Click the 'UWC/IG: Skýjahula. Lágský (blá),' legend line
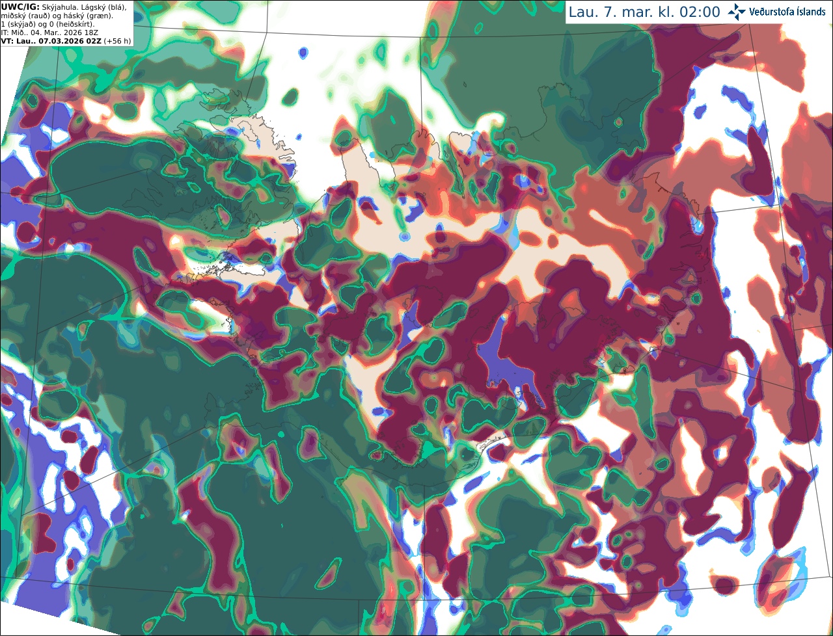The width and height of the screenshot is (833, 636). (x=64, y=7)
